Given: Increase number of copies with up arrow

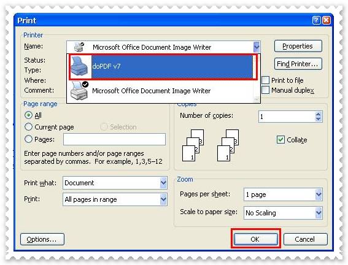Looking at the screenshot, I should point(319,114).
